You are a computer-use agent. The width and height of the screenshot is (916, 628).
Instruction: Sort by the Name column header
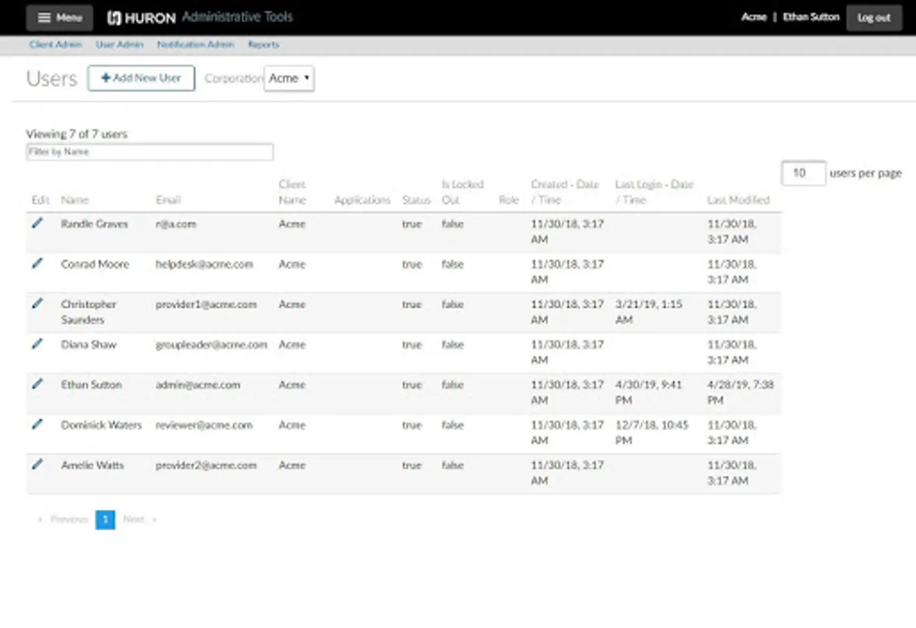tap(75, 200)
